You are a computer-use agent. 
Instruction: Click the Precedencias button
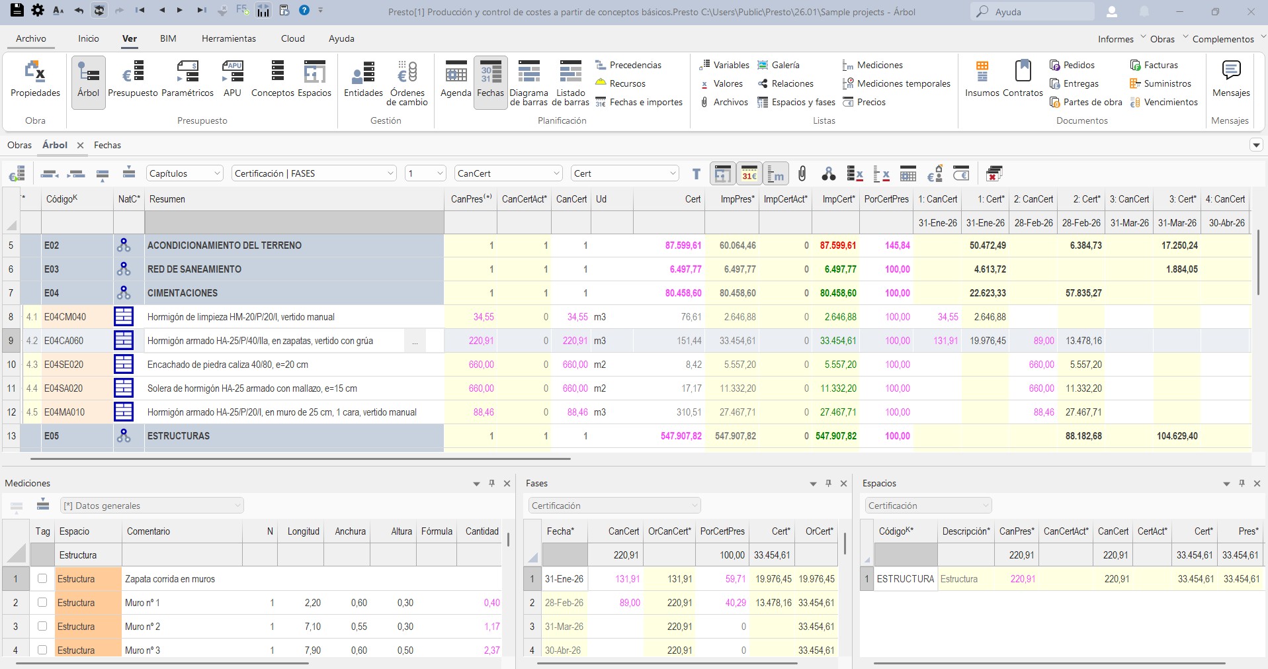click(x=628, y=65)
